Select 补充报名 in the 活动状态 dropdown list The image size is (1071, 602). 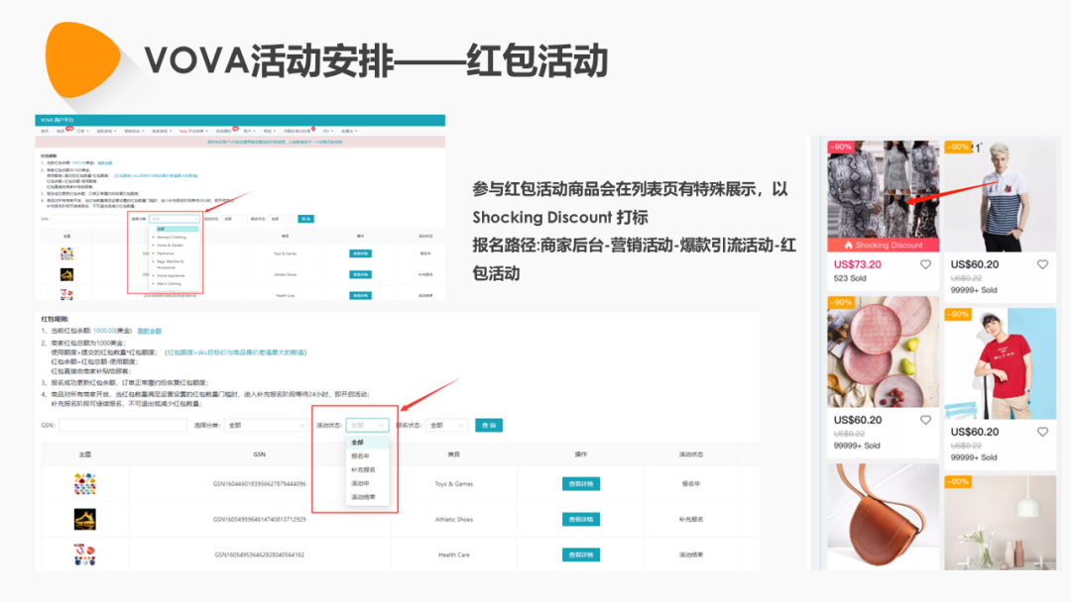[x=368, y=469]
